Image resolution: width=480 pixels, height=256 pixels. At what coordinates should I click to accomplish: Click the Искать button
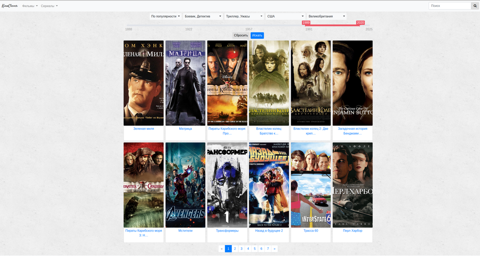point(257,36)
